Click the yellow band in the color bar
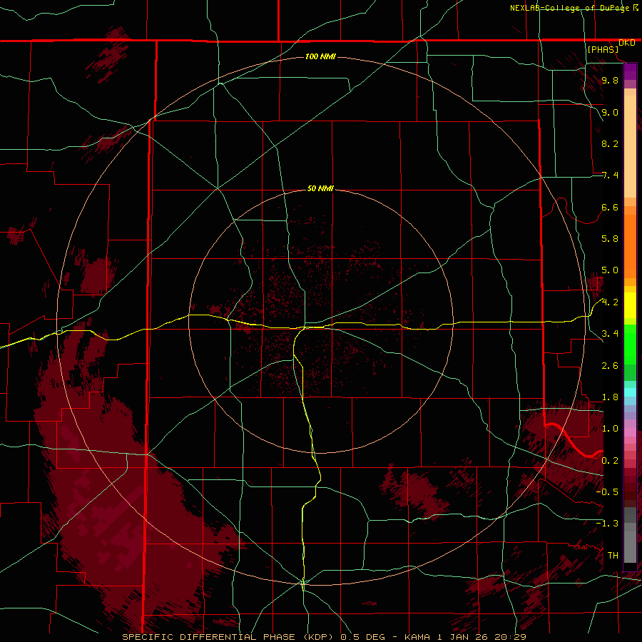 coord(630,305)
